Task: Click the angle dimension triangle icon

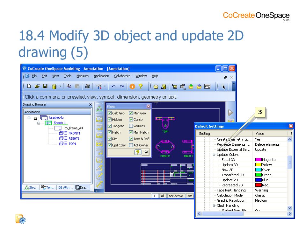Action: [x=99, y=168]
